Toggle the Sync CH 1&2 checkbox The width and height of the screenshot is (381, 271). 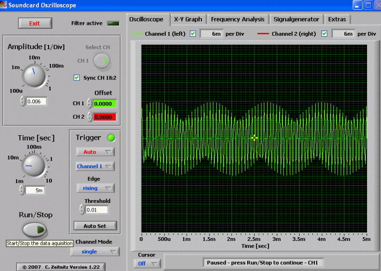tap(77, 78)
